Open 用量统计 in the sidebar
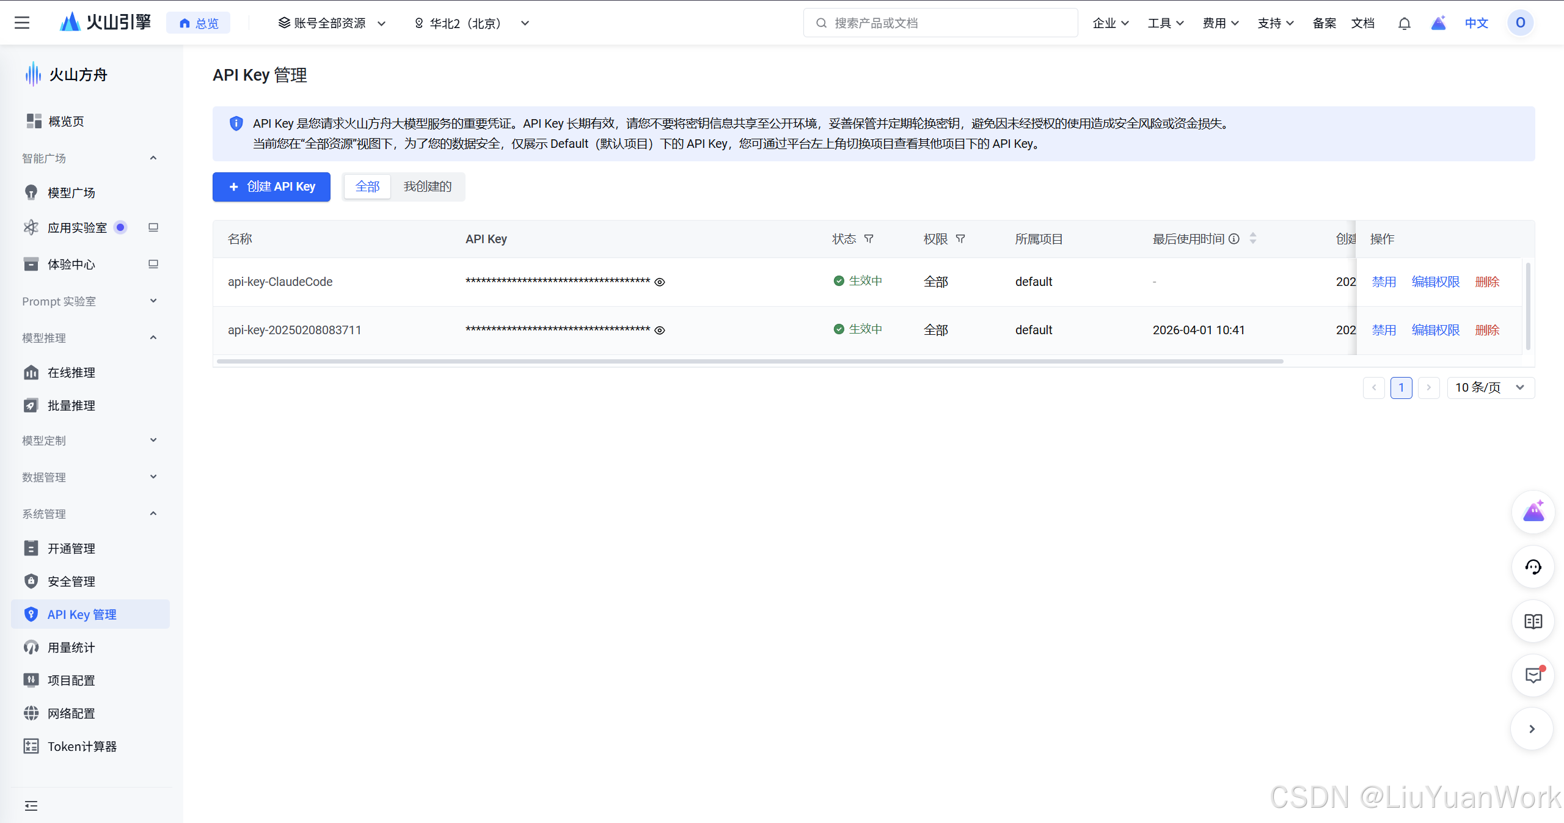This screenshot has height=823, width=1564. pos(71,648)
